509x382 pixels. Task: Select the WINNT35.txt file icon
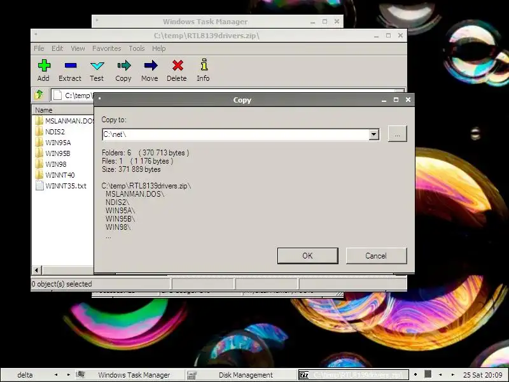point(39,186)
